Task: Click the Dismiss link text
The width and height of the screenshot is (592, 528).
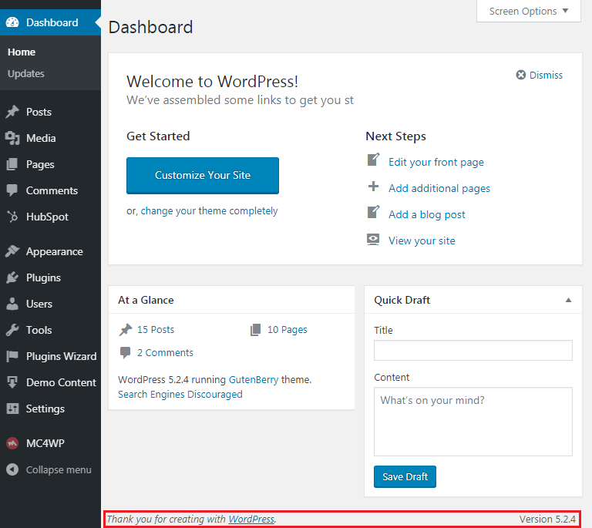Action: pos(546,75)
